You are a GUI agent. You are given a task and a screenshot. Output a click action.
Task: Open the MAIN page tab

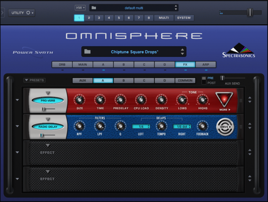[83, 64]
